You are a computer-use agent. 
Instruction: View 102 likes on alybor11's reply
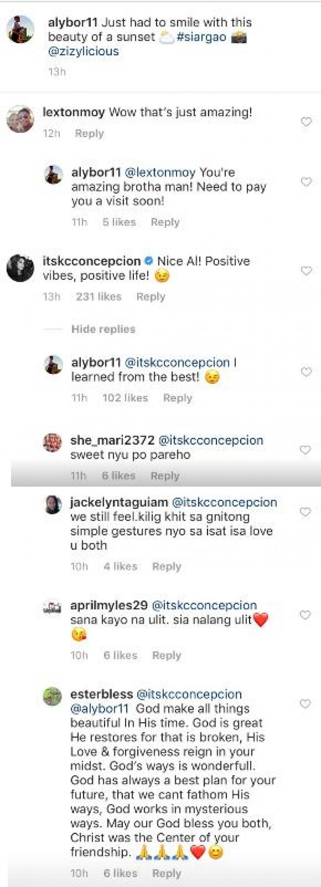pyautogui.click(x=125, y=398)
